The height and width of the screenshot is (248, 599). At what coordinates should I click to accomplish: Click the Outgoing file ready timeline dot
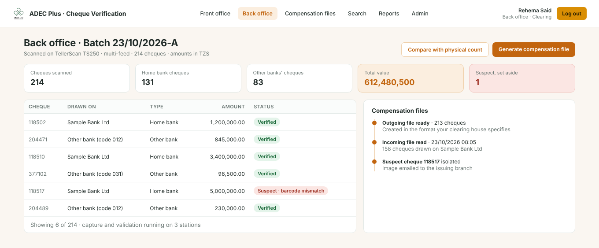click(x=374, y=123)
